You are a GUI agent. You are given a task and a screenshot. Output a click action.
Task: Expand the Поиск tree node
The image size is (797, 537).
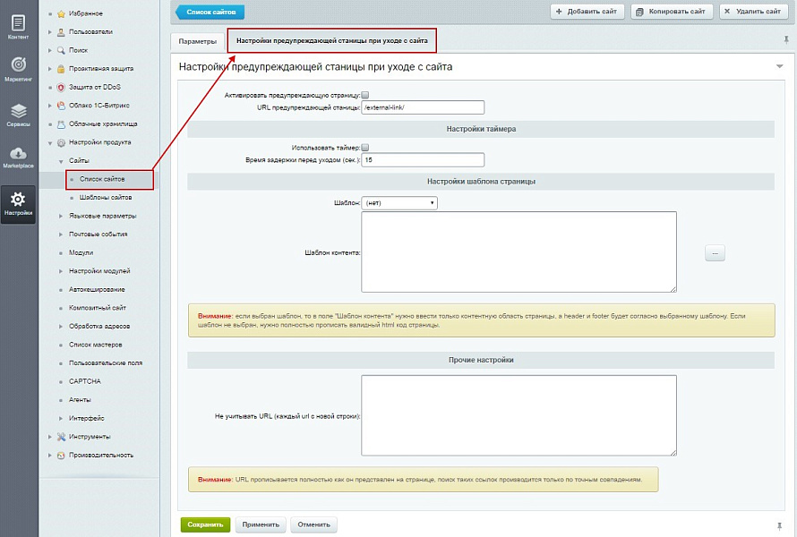pyautogui.click(x=50, y=50)
